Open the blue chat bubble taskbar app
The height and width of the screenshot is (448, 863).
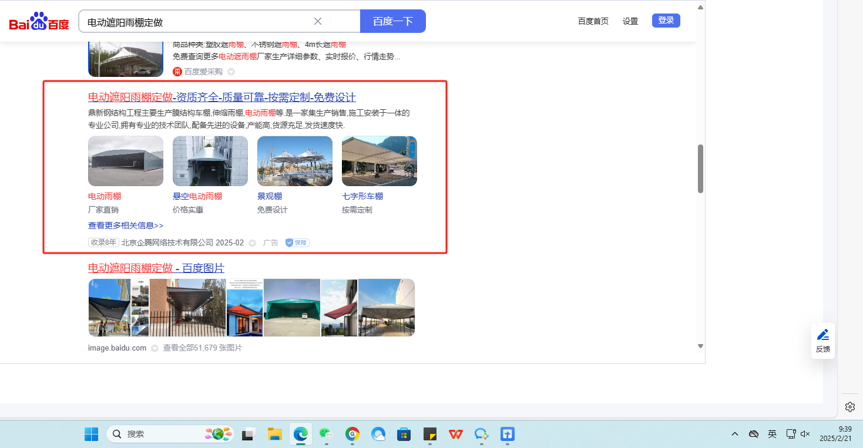(x=482, y=434)
